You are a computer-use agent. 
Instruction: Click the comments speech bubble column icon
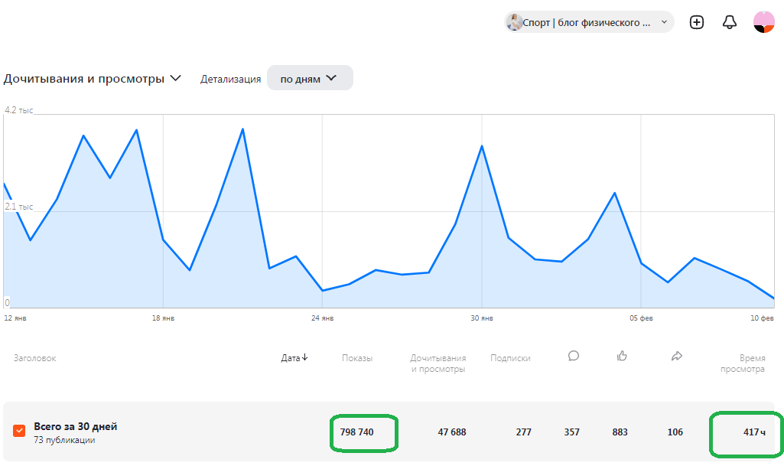click(574, 356)
